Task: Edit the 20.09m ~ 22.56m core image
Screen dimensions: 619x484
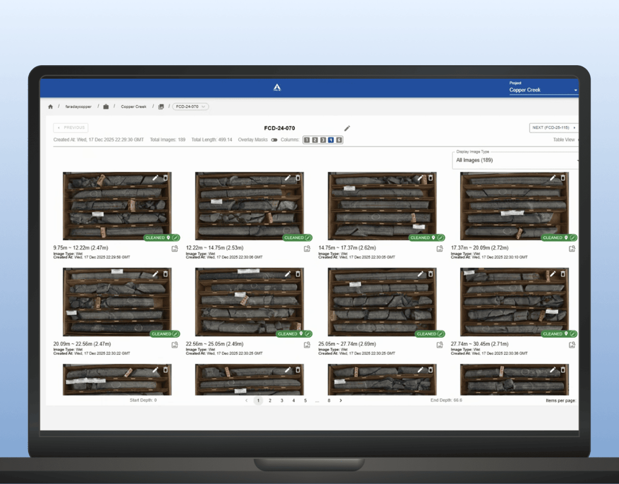Action: [x=156, y=274]
